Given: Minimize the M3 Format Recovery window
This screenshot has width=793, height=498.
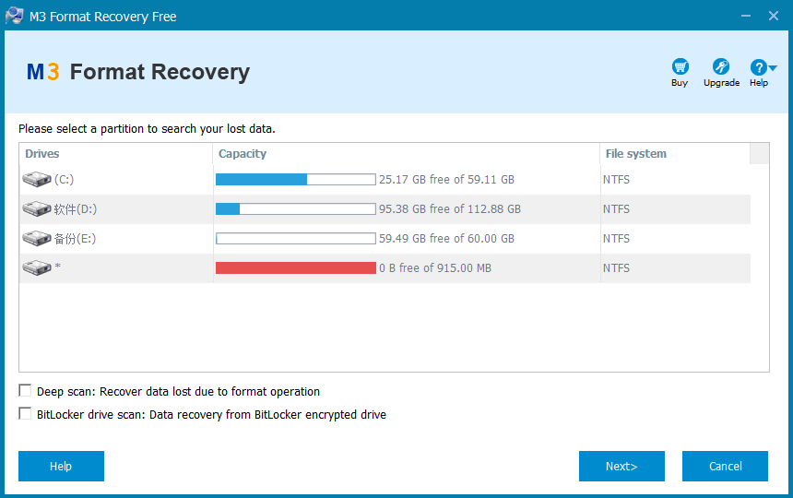Looking at the screenshot, I should pos(745,16).
